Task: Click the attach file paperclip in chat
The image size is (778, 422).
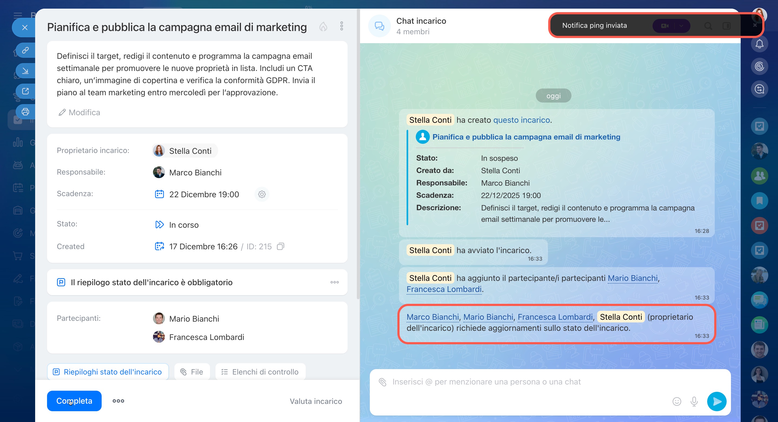Action: (383, 382)
